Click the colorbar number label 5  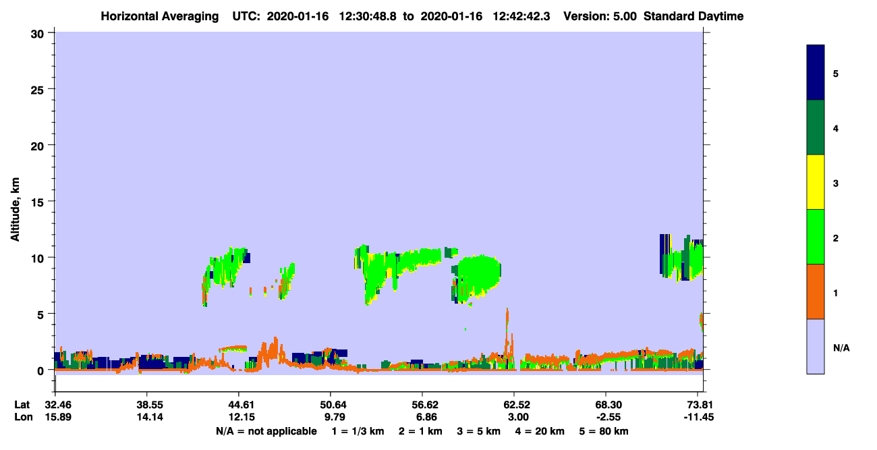coord(836,73)
